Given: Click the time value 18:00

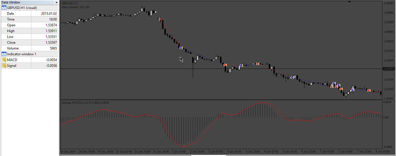Looking at the screenshot, I should (x=52, y=19).
